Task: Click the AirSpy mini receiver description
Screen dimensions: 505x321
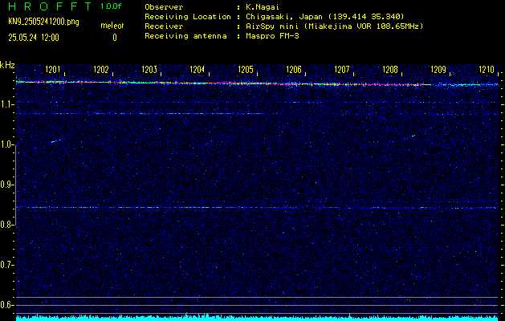Action: click(335, 26)
